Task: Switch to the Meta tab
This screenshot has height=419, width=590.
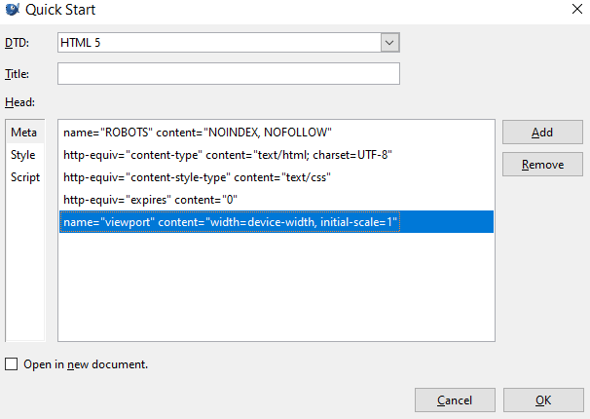Action: point(23,133)
